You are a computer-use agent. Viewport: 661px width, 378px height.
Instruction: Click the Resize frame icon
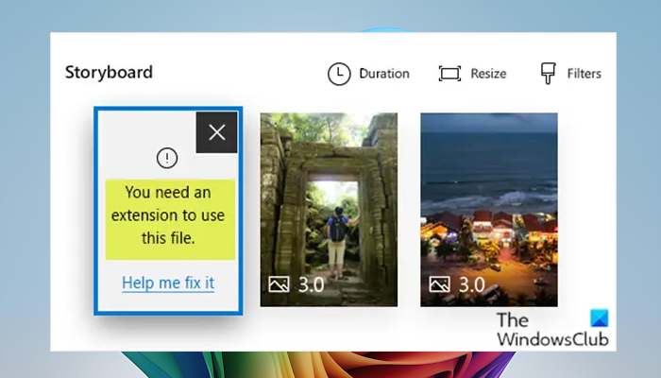[x=449, y=74]
